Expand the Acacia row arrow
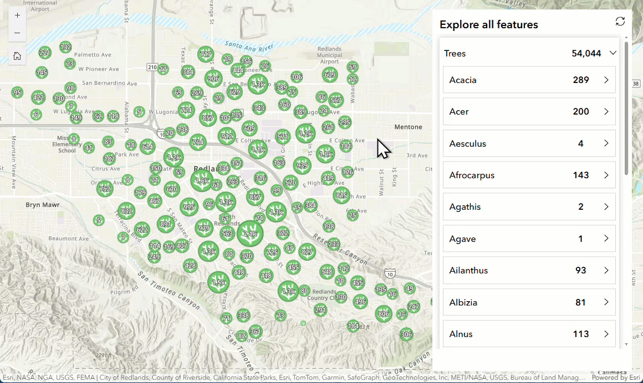The width and height of the screenshot is (643, 383). (606, 80)
